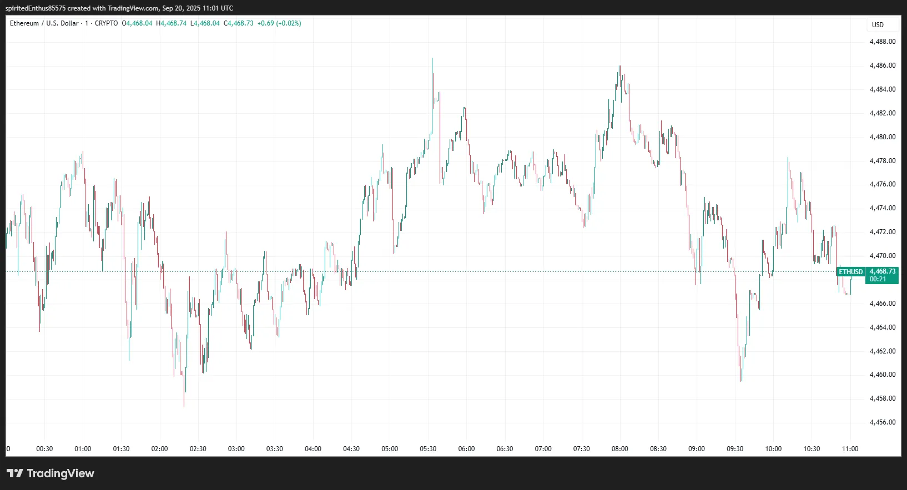Click the 4,470.00 price axis label
The width and height of the screenshot is (907, 490).
pos(882,256)
